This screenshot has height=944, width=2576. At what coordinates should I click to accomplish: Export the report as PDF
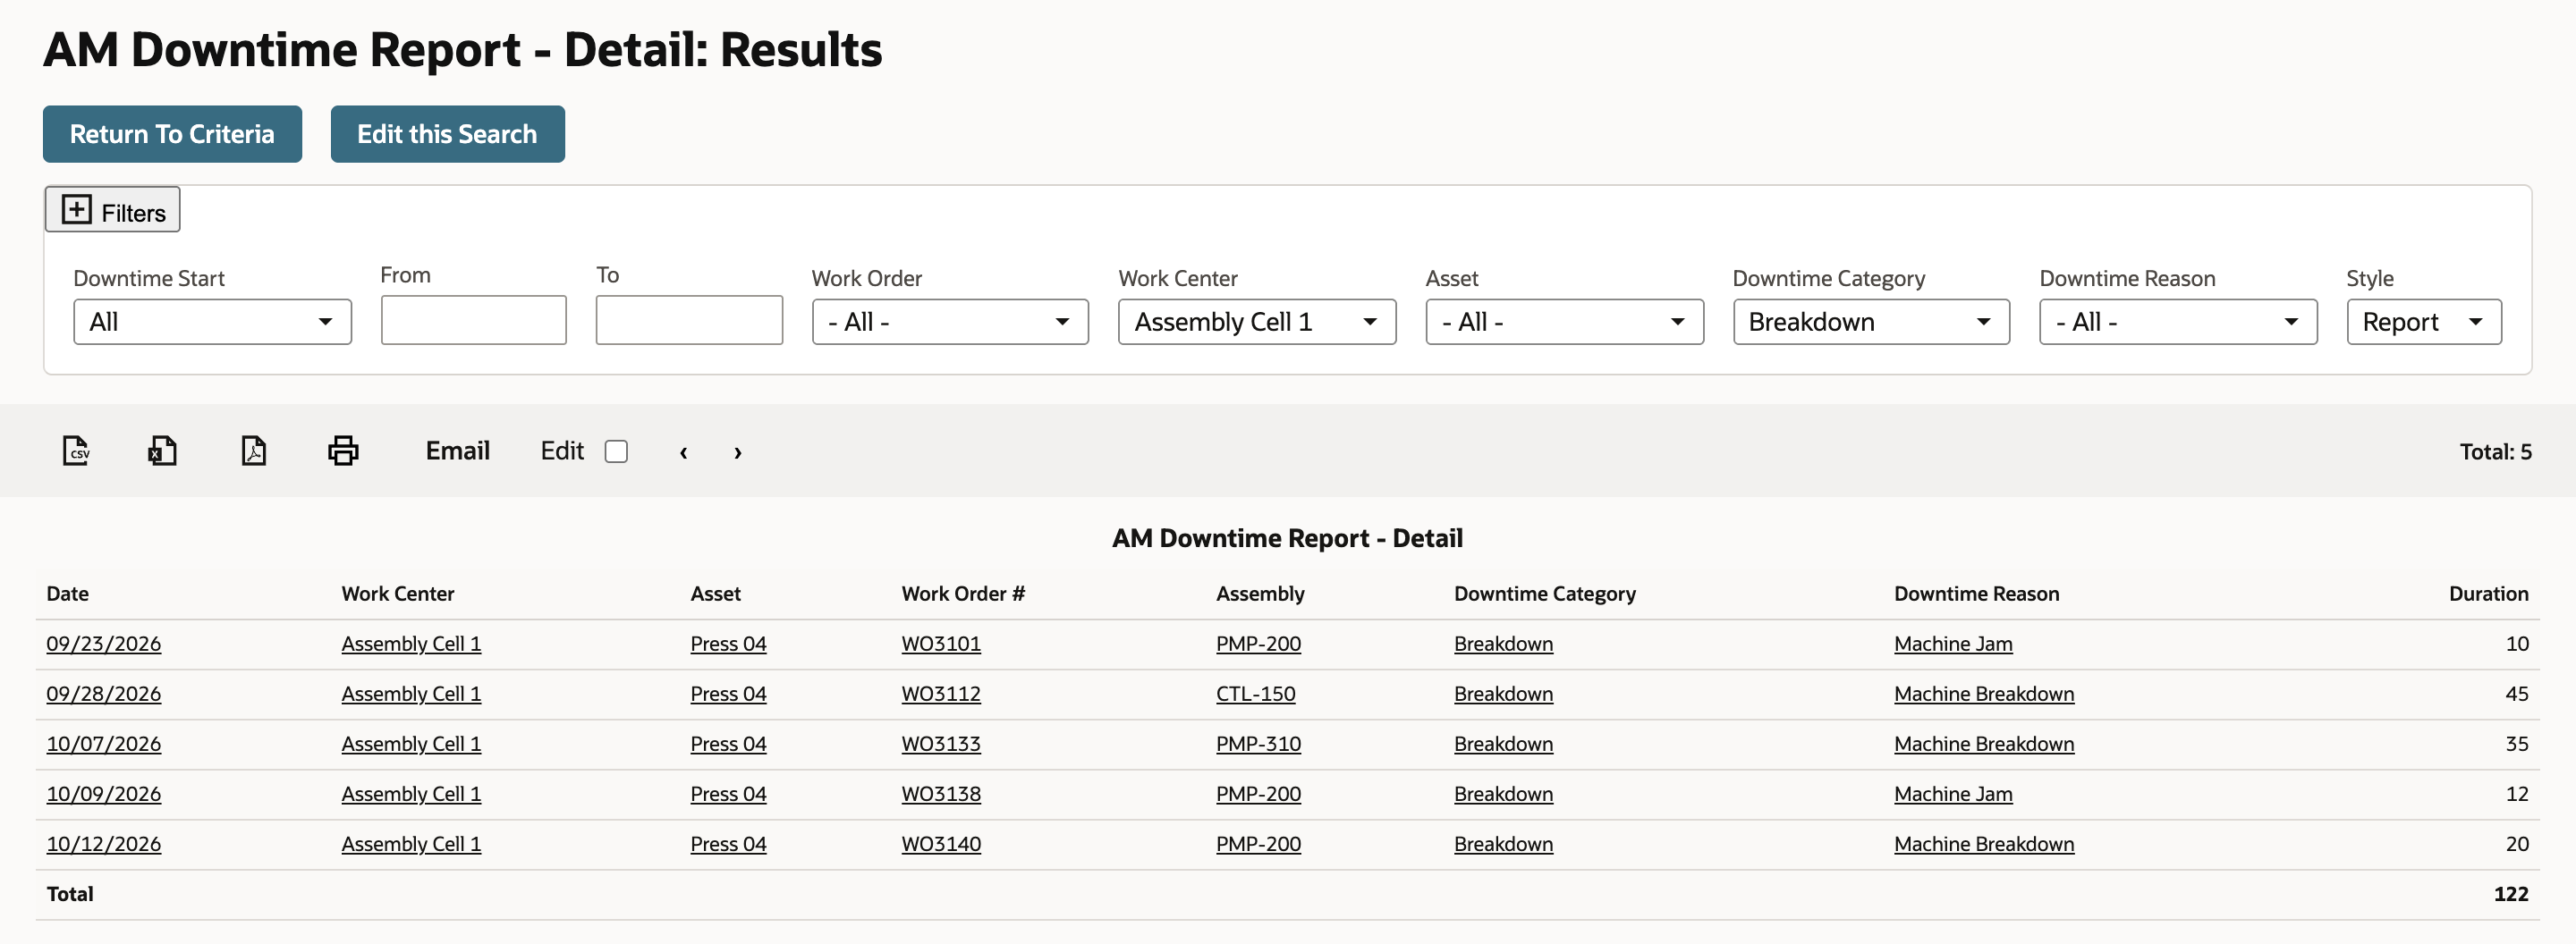click(254, 451)
